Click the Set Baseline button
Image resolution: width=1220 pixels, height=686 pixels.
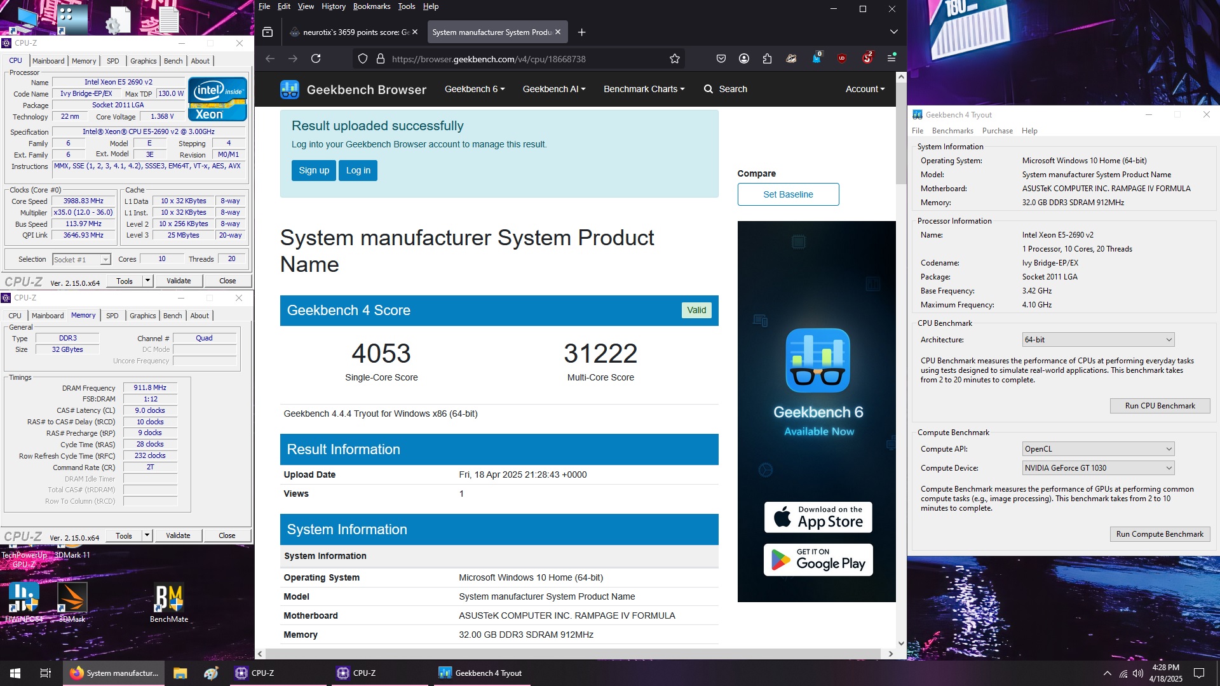click(x=788, y=194)
